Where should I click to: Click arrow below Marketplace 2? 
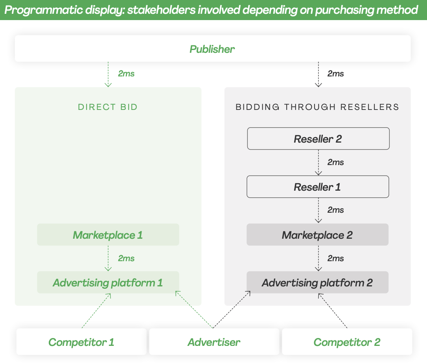click(x=318, y=258)
